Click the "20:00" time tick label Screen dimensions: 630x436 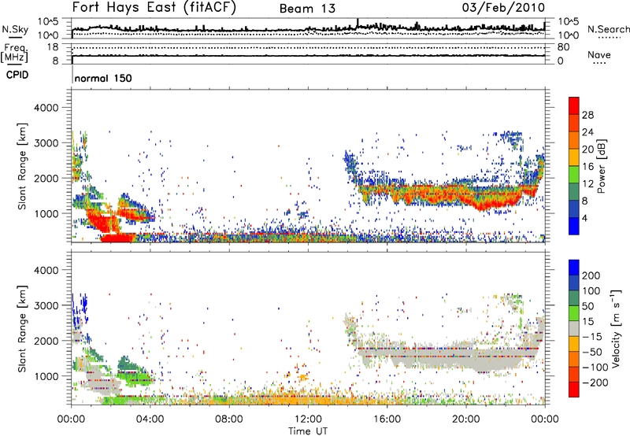(466, 419)
